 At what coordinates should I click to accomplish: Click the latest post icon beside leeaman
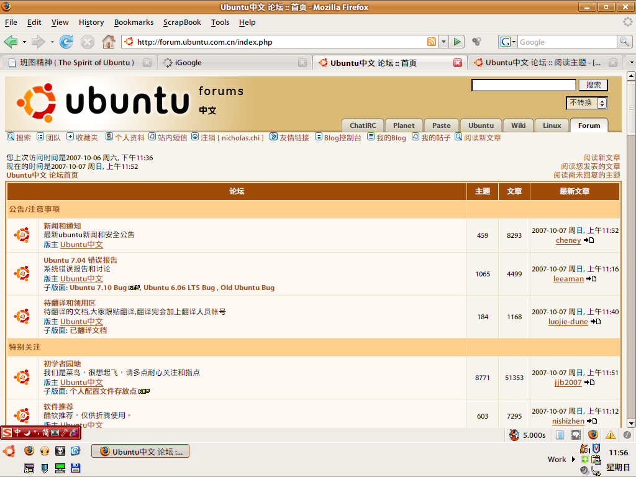(x=591, y=279)
